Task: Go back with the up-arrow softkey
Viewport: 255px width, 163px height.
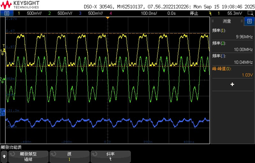Action: click(4, 157)
